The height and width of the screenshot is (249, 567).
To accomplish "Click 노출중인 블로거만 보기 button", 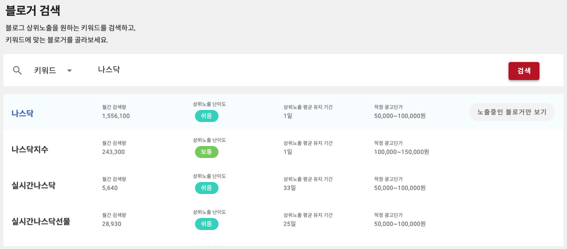I will (511, 112).
